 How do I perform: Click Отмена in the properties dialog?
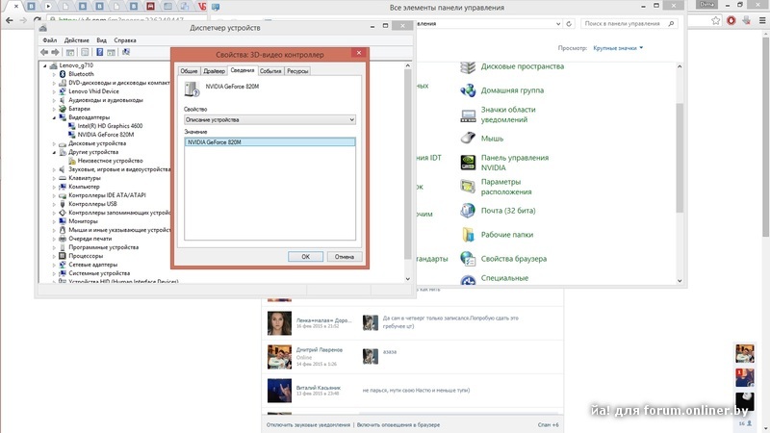point(345,257)
